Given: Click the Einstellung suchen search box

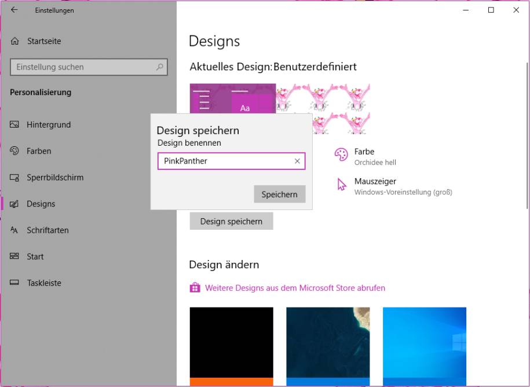Looking at the screenshot, I should click(89, 67).
